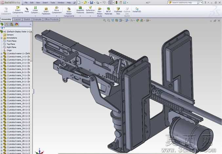Expand the product-name_5<1> tree node

pyautogui.click(x=1, y=69)
